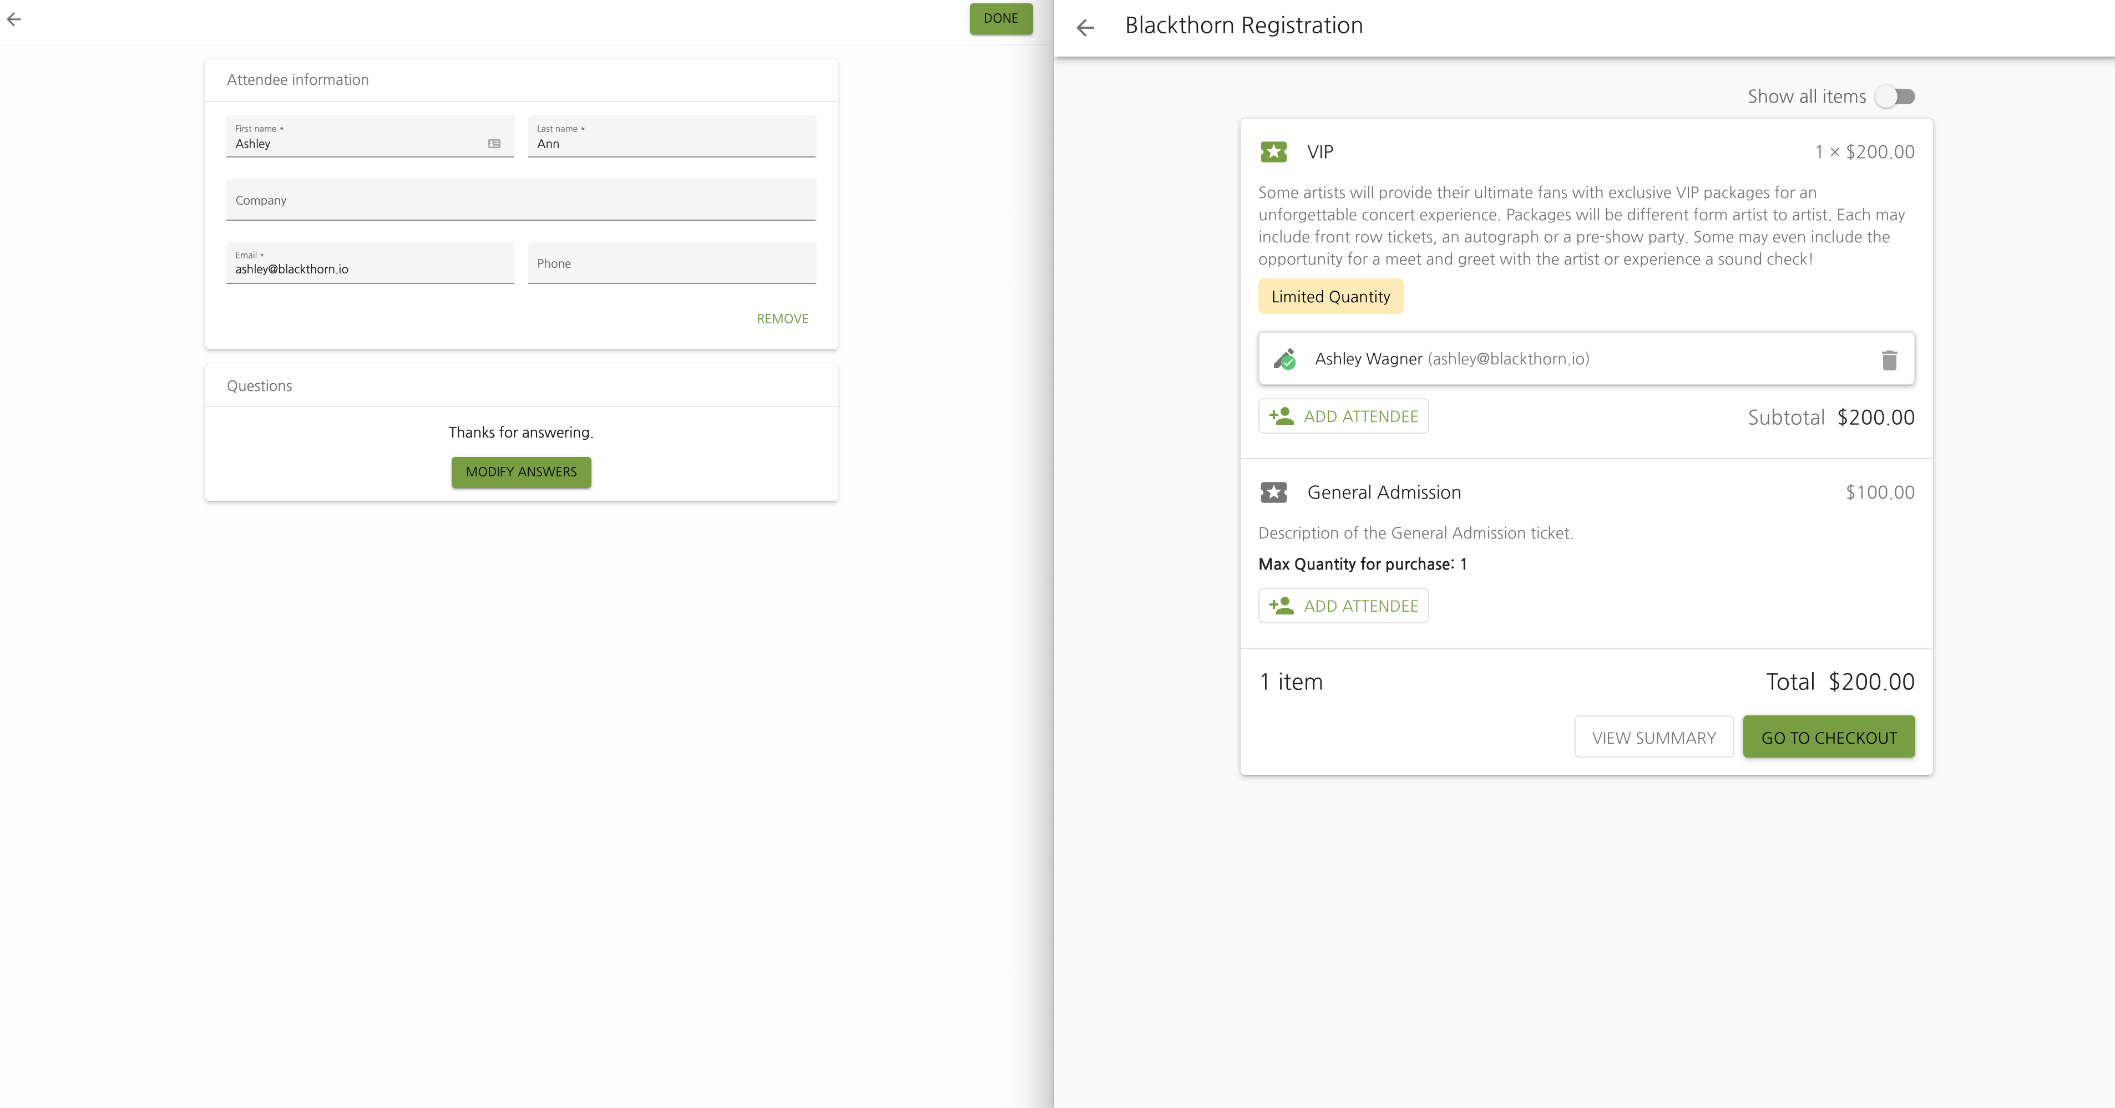2115x1108 pixels.
Task: Click into the Company input field
Action: point(520,200)
